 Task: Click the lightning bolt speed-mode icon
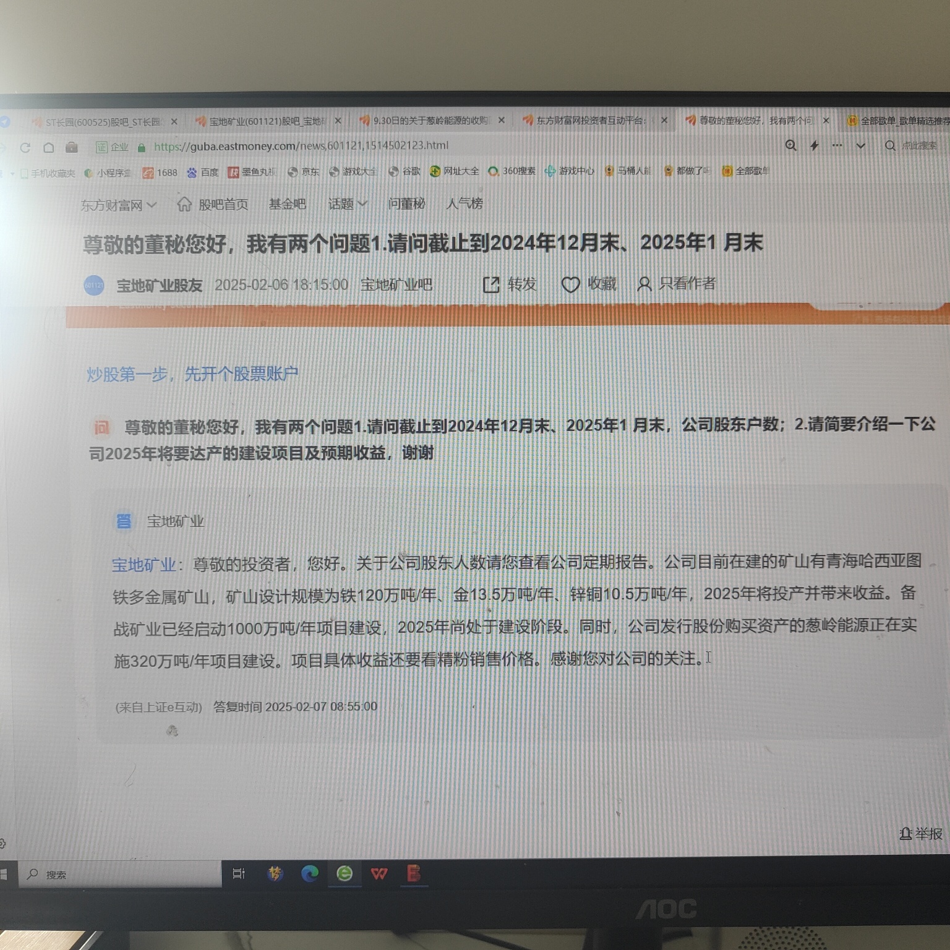pyautogui.click(x=815, y=145)
